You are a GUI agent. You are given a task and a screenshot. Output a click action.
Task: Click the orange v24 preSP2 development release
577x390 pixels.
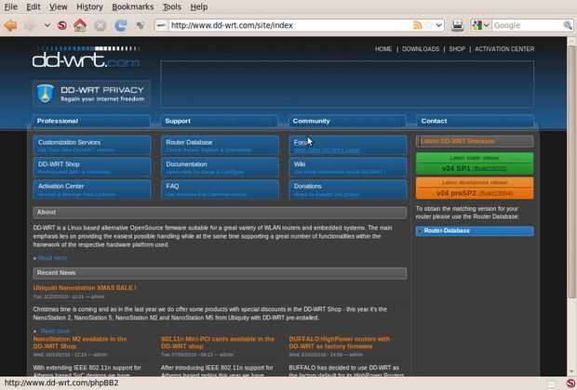pos(475,188)
